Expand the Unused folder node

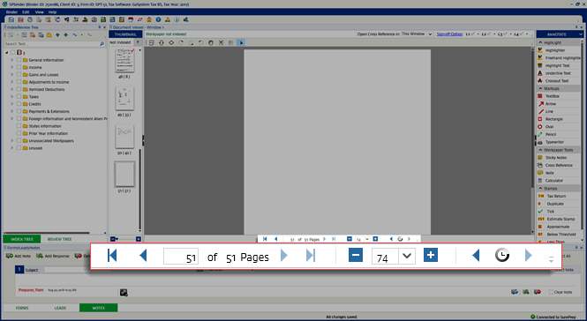coord(12,148)
